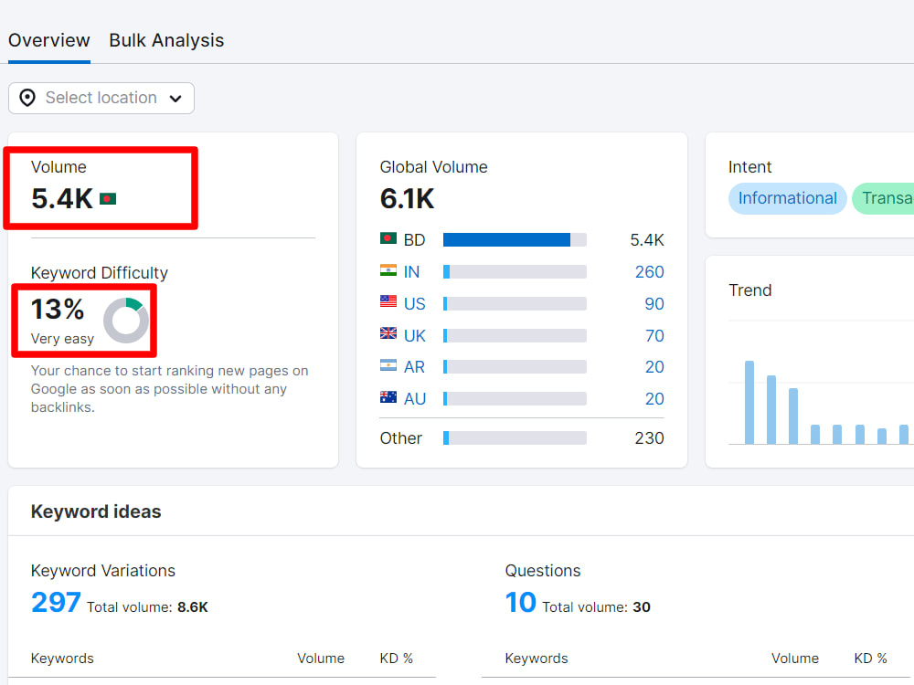914x685 pixels.
Task: Click the Very easy difficulty label
Action: point(62,339)
